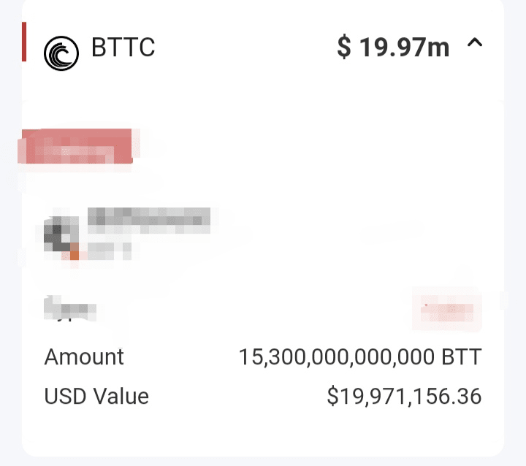Click the blurred subtitle under protocol name
526x466 pixels.
click(110, 251)
